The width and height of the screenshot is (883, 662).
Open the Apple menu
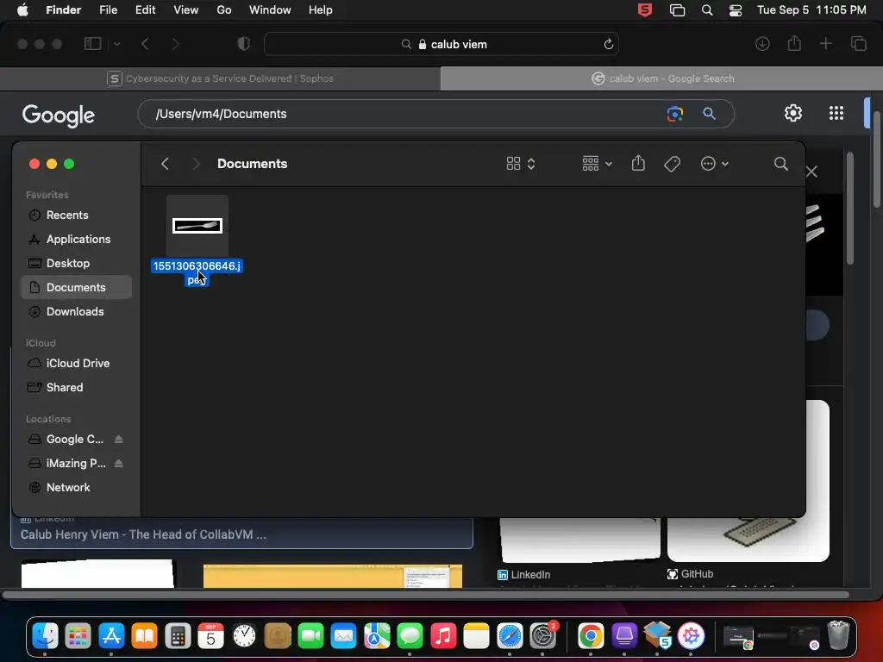coord(22,10)
